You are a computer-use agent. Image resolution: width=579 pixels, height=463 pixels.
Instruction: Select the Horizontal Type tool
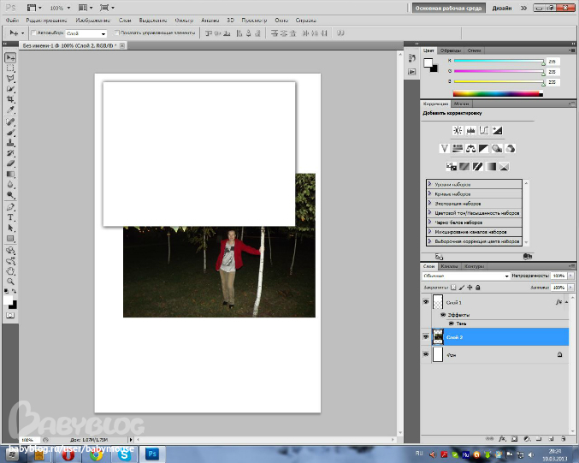point(11,217)
